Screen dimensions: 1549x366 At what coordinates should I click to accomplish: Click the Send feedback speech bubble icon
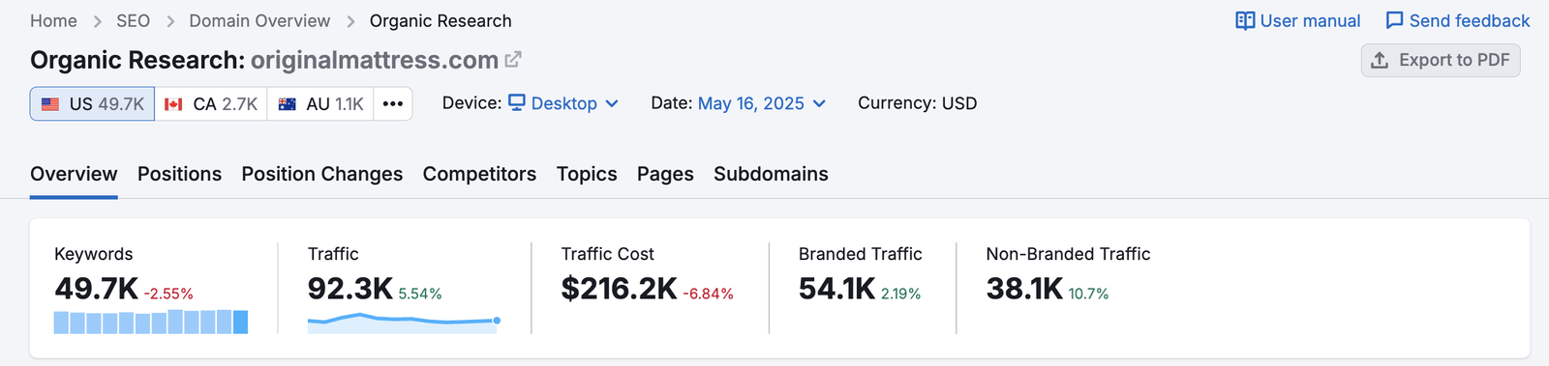pyautogui.click(x=1394, y=21)
